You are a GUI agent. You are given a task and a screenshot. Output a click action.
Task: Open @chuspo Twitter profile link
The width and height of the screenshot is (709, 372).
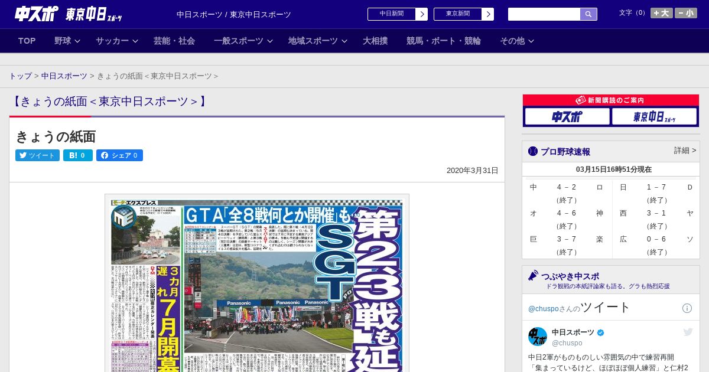click(x=543, y=309)
